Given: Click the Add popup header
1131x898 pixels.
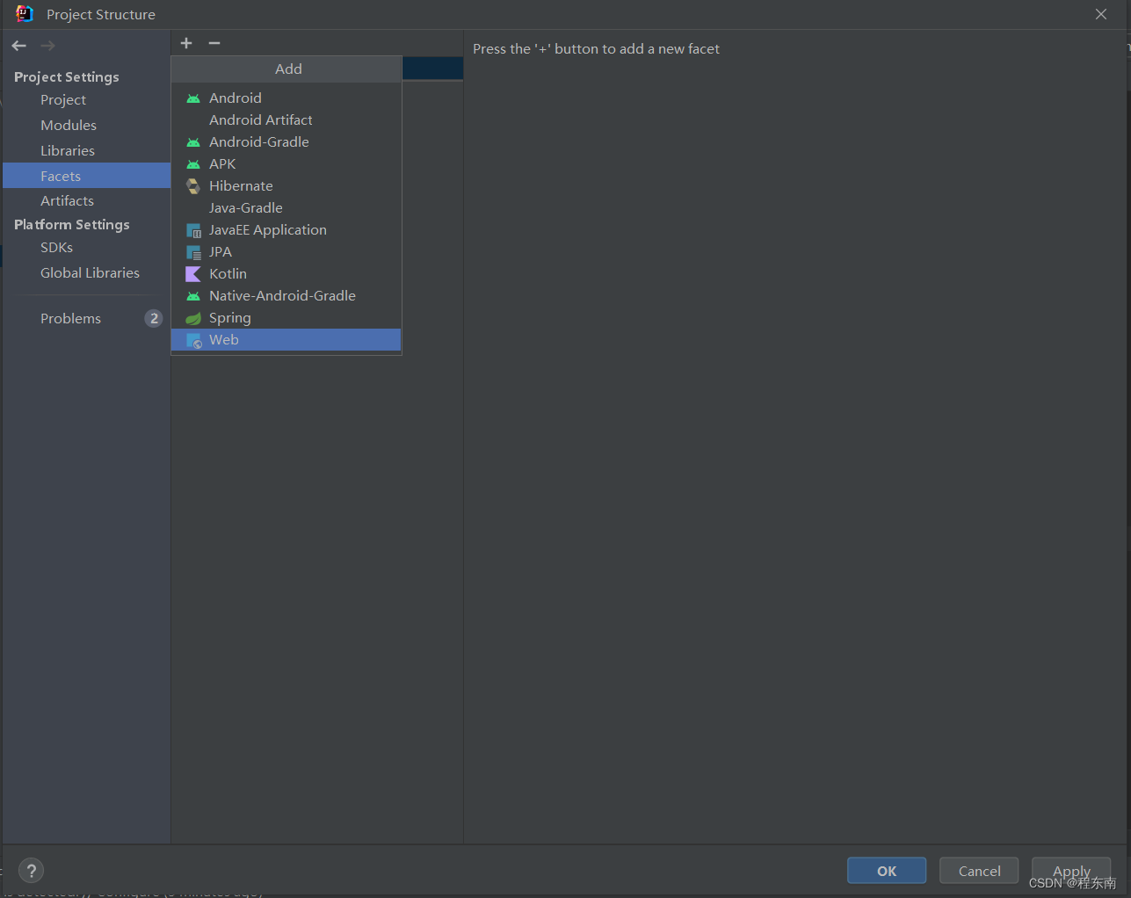Looking at the screenshot, I should tap(286, 69).
